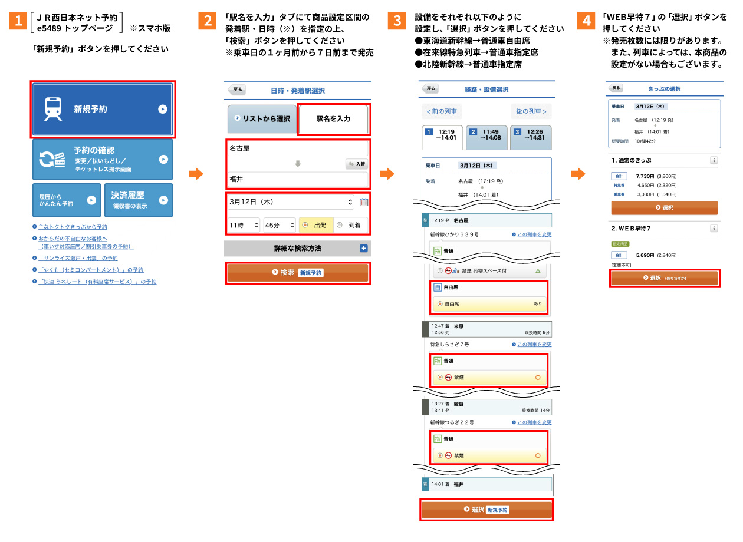Click the luggage space icon labeled 荷物スペース付

[455, 271]
